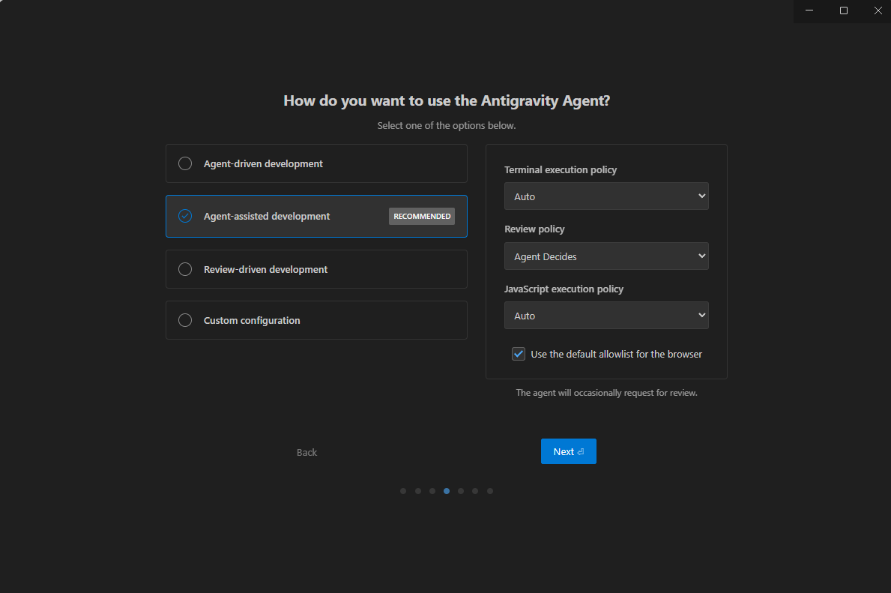Click the sixth onboarding page dot
The height and width of the screenshot is (593, 891).
475,491
